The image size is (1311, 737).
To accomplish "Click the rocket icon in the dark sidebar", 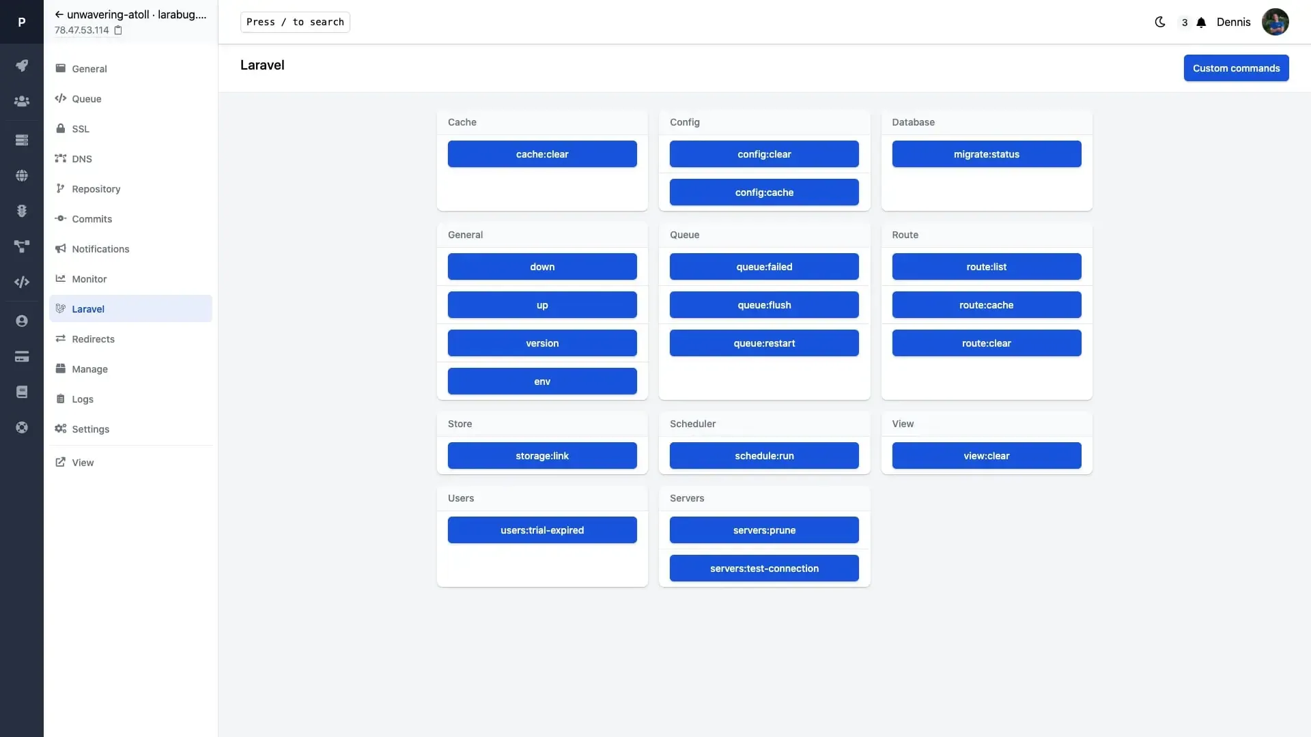I will coord(22,66).
